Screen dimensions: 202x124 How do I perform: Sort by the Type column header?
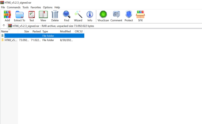click(x=50, y=31)
